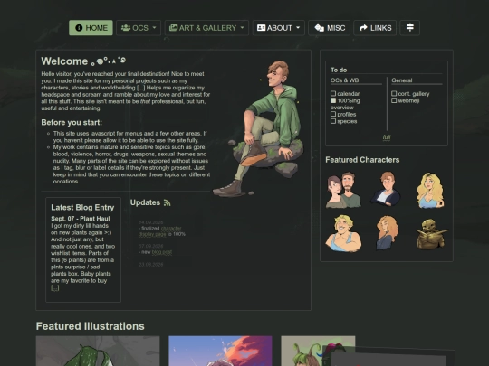Expand the ABOUT dropdown arrow
Screen dimensions: 489x366
point(298,28)
